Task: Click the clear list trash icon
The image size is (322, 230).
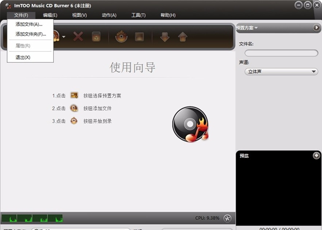Action: tap(96, 37)
